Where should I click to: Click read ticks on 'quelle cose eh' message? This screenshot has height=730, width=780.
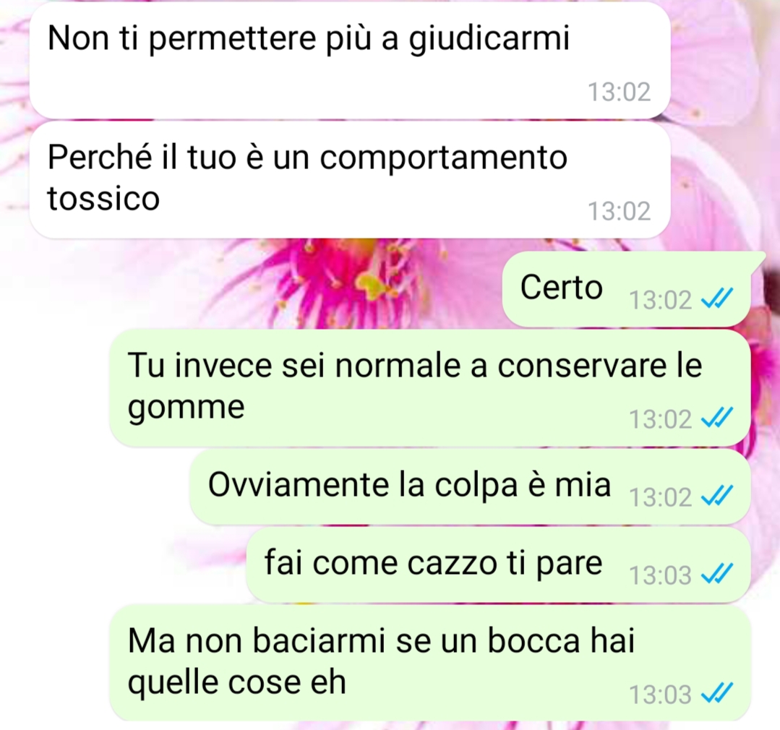point(716,694)
